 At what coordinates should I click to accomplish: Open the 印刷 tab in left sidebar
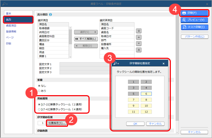tap(18, 43)
